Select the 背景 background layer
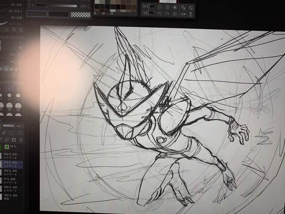This screenshot has height=214, width=285. [11, 197]
